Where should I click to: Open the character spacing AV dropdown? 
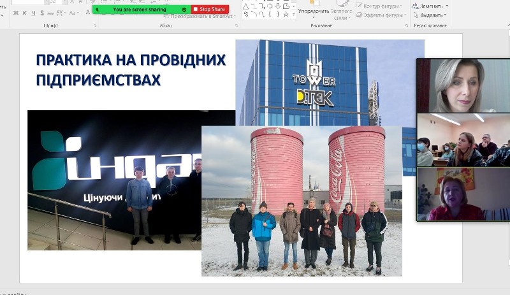(61, 13)
